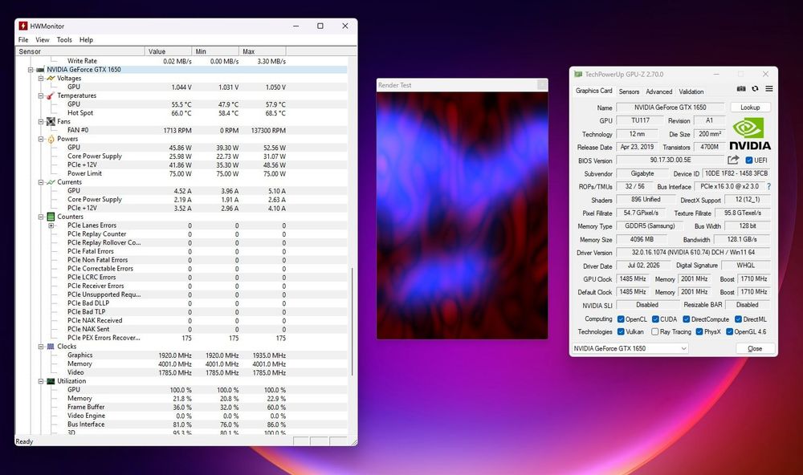Collapse the Currents node
Viewport: 803px width, 475px height.
(40, 182)
